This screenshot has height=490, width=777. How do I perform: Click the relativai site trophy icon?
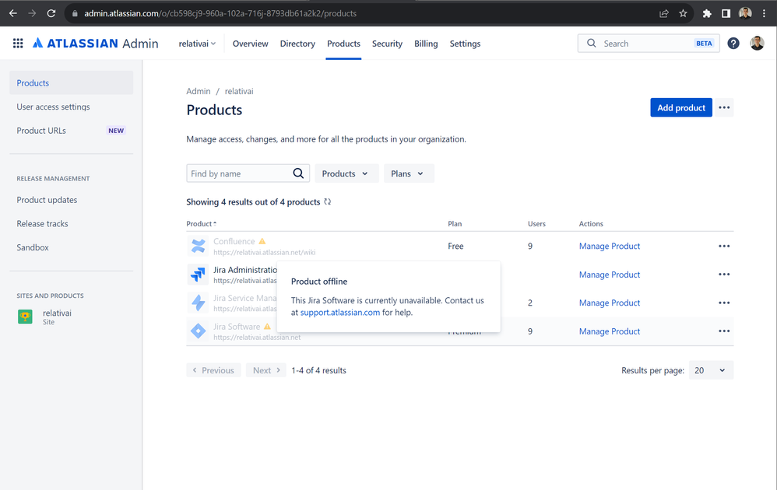click(x=25, y=317)
